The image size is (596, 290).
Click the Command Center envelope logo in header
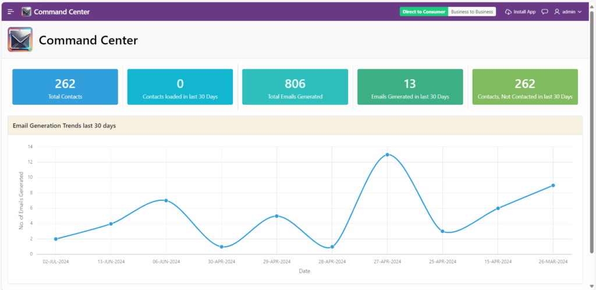click(x=26, y=12)
